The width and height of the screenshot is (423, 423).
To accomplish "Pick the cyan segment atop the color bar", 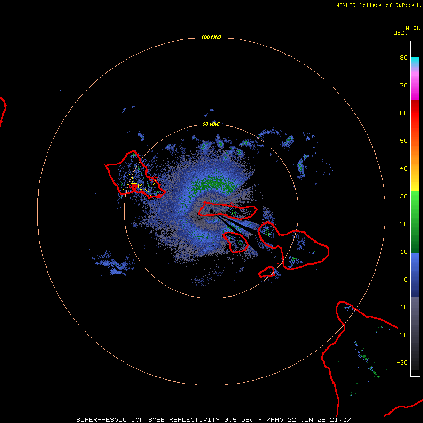I will coord(415,62).
